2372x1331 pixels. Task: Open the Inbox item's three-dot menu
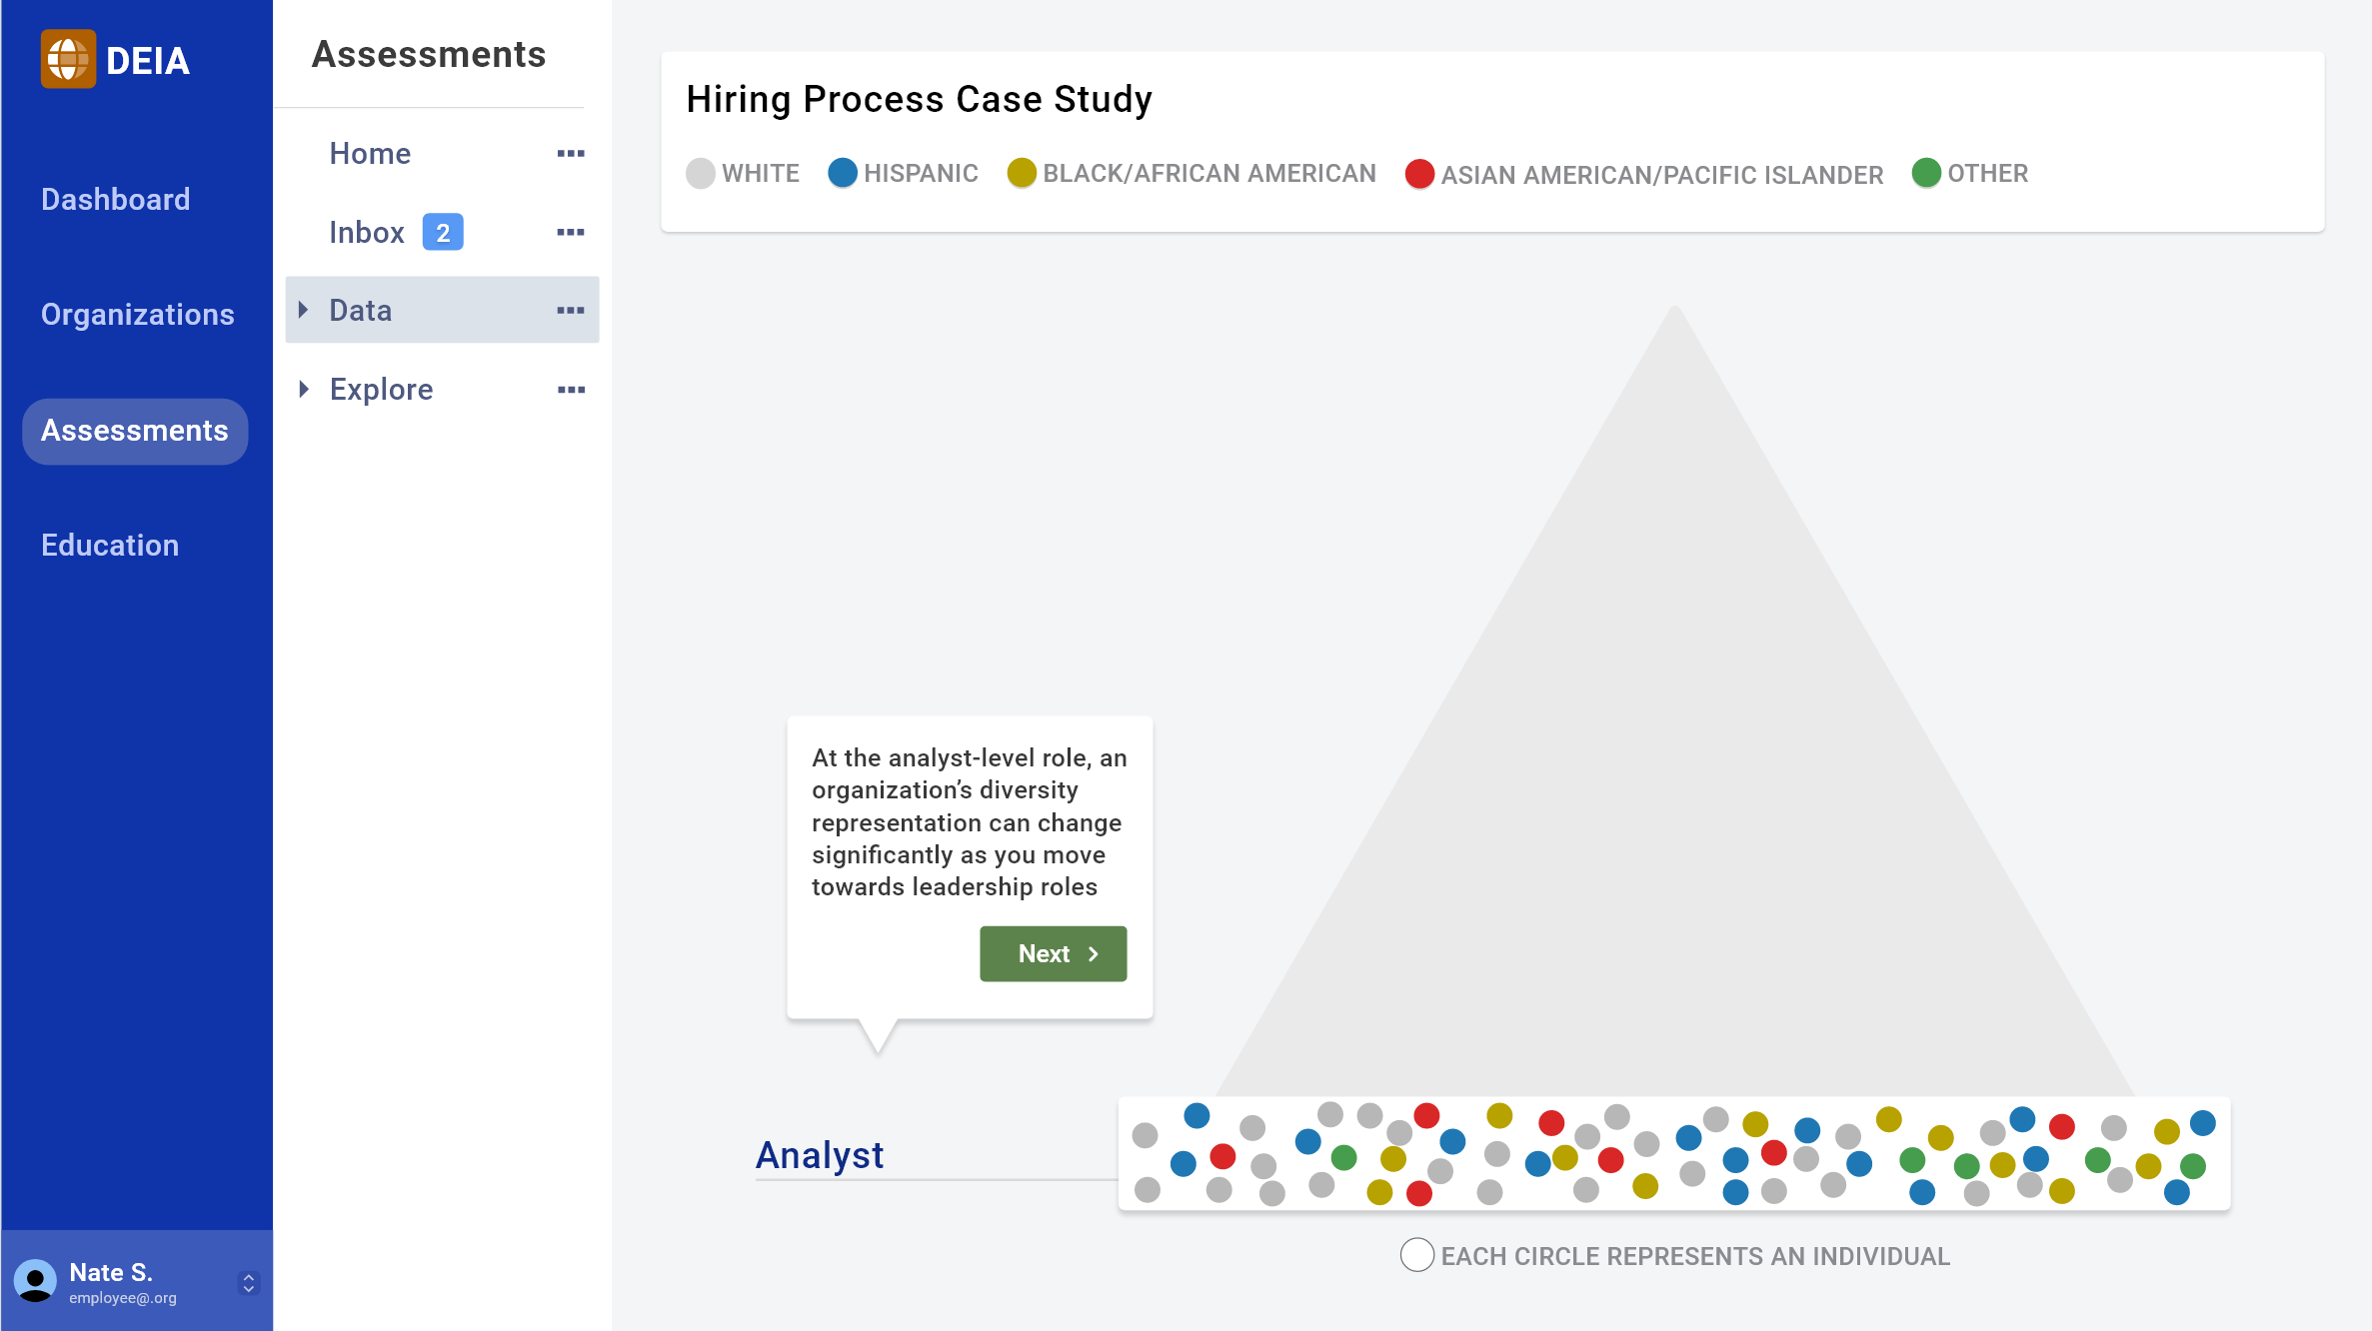[570, 233]
